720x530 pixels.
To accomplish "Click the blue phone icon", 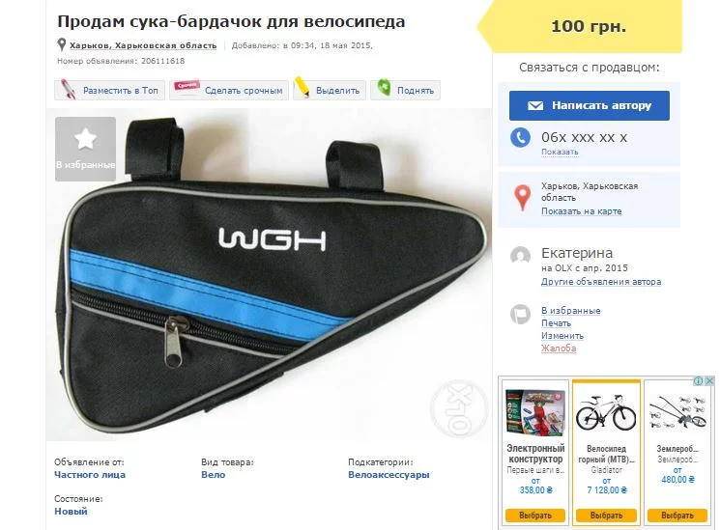I will (520, 137).
